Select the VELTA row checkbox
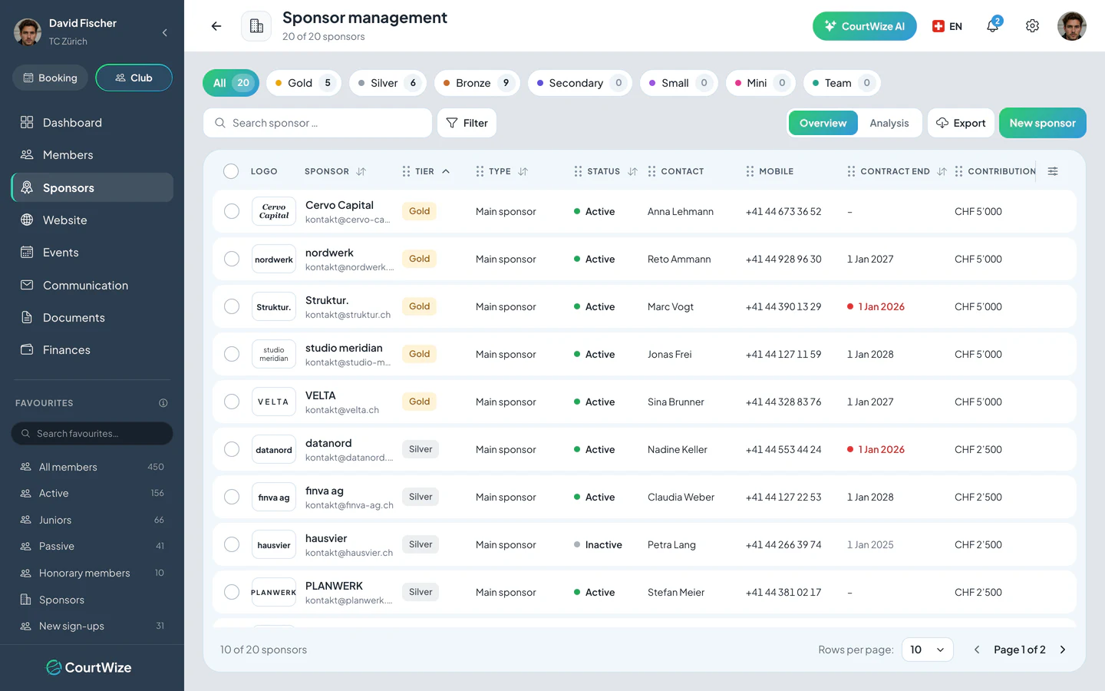The width and height of the screenshot is (1105, 691). coord(232,402)
